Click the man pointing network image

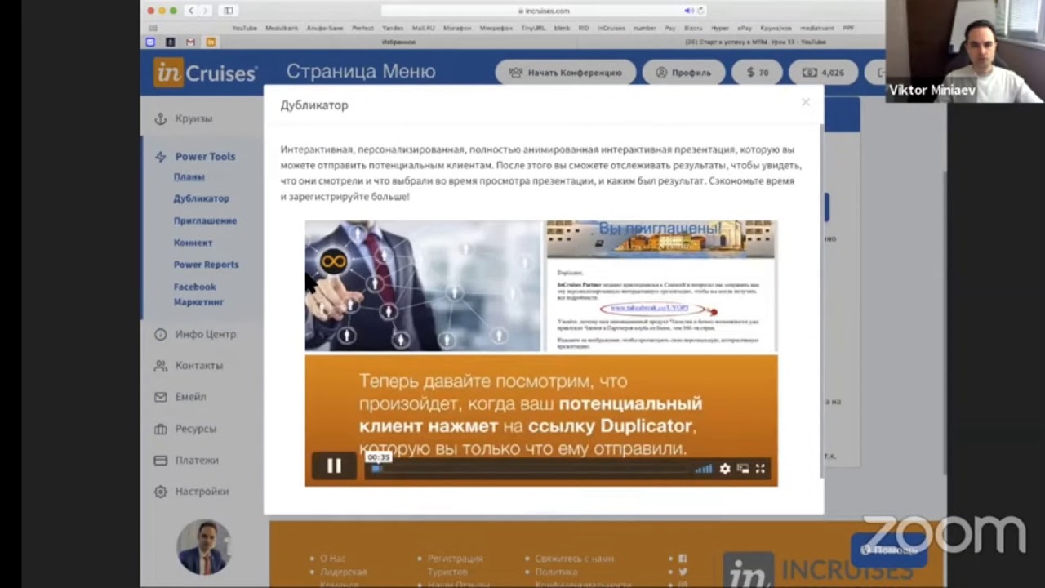pos(422,286)
